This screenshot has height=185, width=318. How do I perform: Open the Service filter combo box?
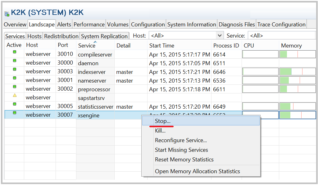[x=282, y=36]
